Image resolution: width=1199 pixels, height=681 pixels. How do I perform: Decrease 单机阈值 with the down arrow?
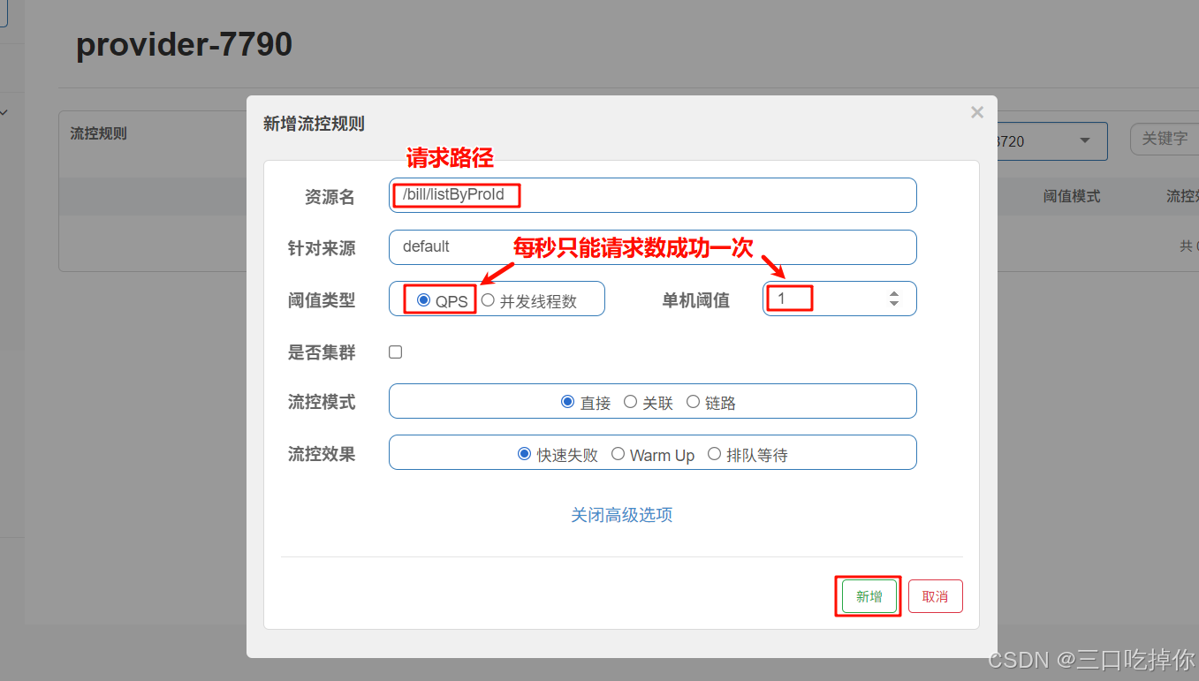894,304
